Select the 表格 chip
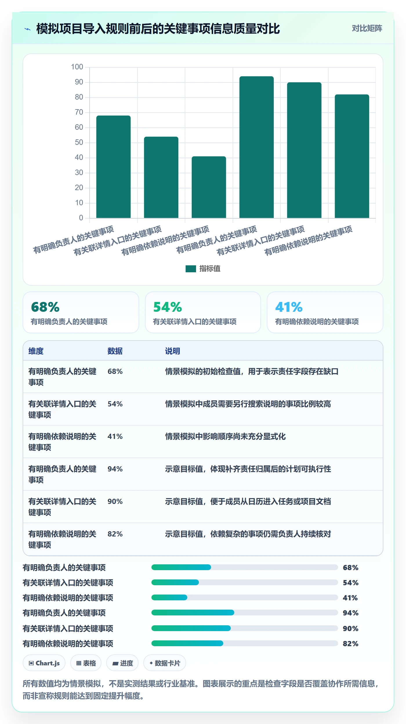406x724 pixels. 86,663
